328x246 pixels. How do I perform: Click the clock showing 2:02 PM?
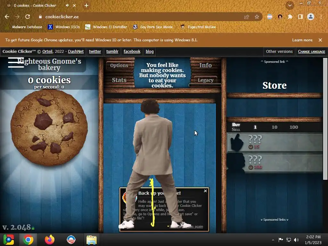[x=313, y=240]
